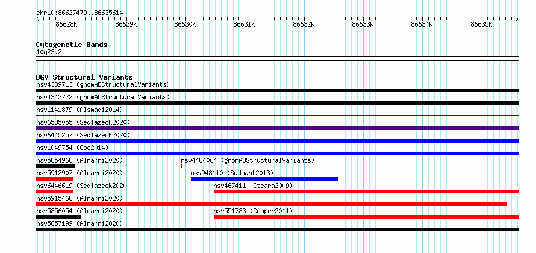The height and width of the screenshot is (253, 536).
Task: Click the nsv4339713 gnomADStructuralVariants label
Action: pyautogui.click(x=103, y=84)
